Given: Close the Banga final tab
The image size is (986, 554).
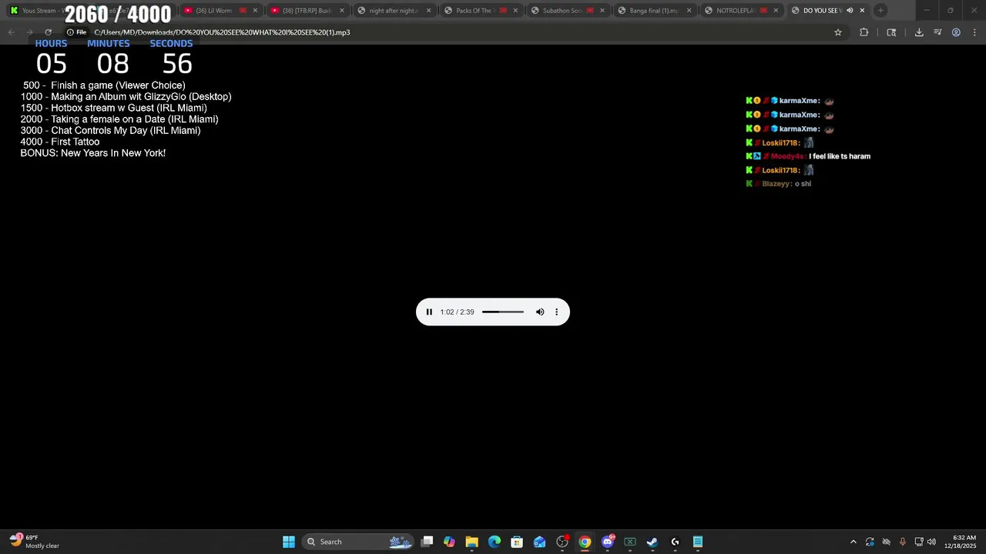Looking at the screenshot, I should pos(689,11).
